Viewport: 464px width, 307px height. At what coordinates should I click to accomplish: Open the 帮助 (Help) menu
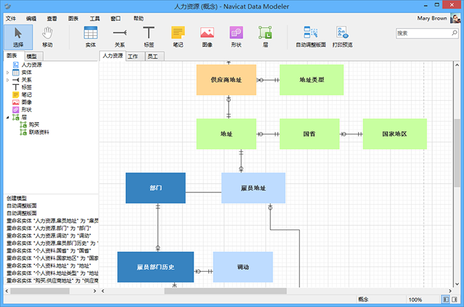point(138,19)
